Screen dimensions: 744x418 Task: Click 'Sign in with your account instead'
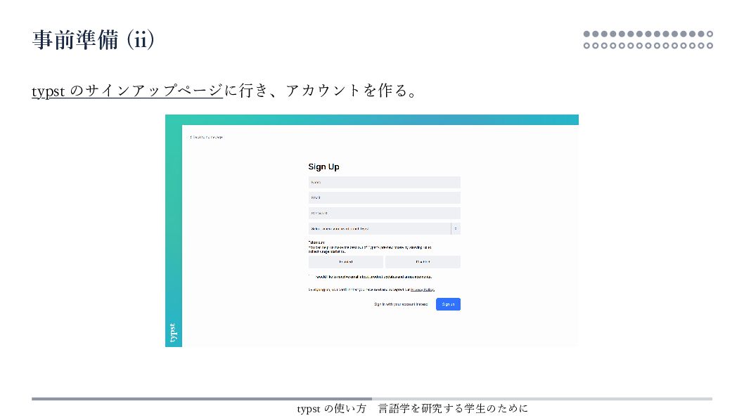pos(400,304)
